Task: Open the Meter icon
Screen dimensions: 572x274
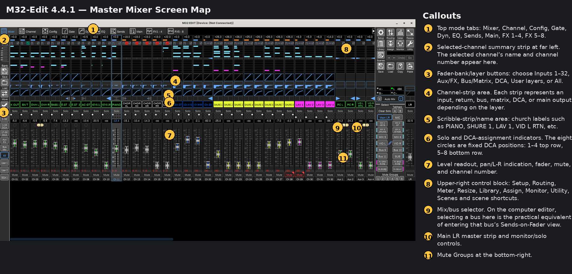Action: coord(400,32)
